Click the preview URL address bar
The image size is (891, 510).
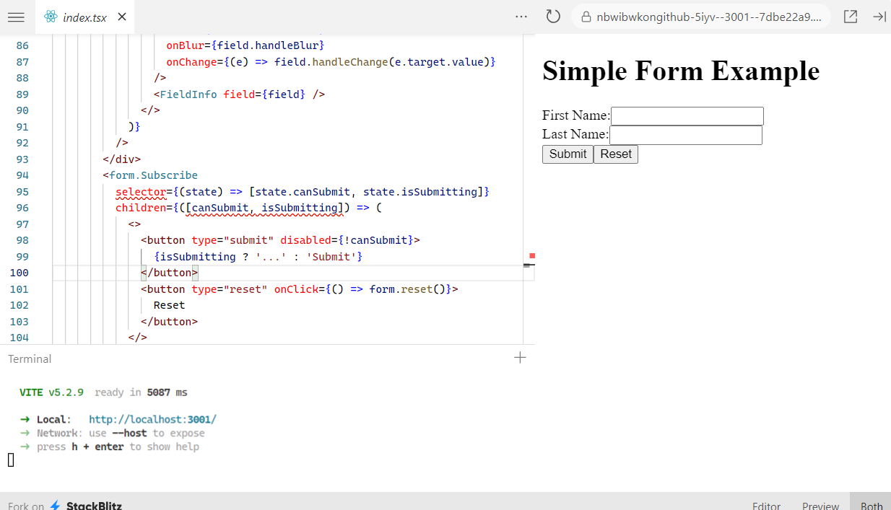coord(701,17)
